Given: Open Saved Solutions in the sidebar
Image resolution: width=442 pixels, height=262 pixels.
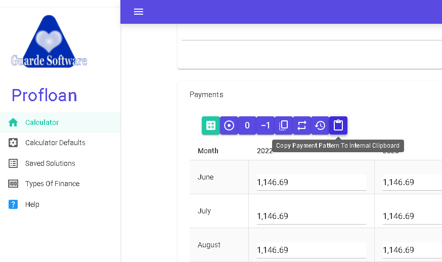Looking at the screenshot, I should 50,163.
